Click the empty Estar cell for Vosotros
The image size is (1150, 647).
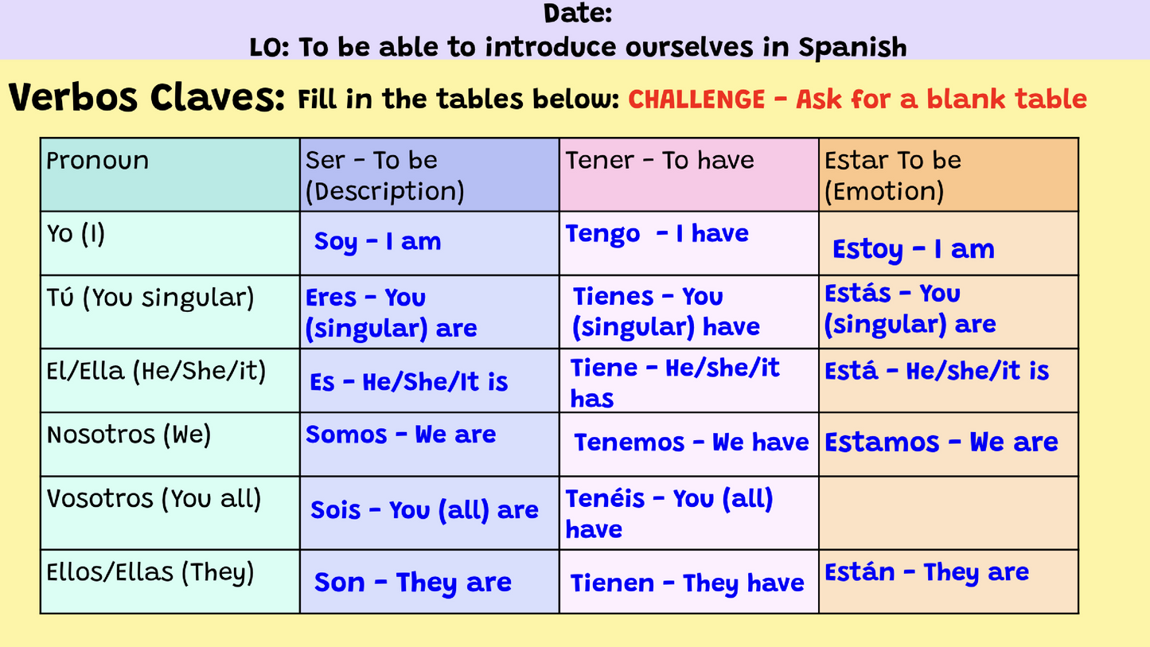click(x=949, y=513)
